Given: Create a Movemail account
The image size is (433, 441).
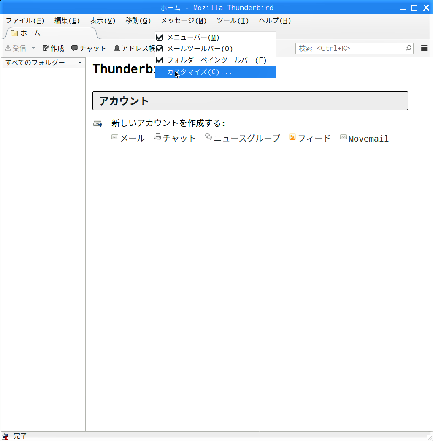Looking at the screenshot, I should tap(368, 139).
